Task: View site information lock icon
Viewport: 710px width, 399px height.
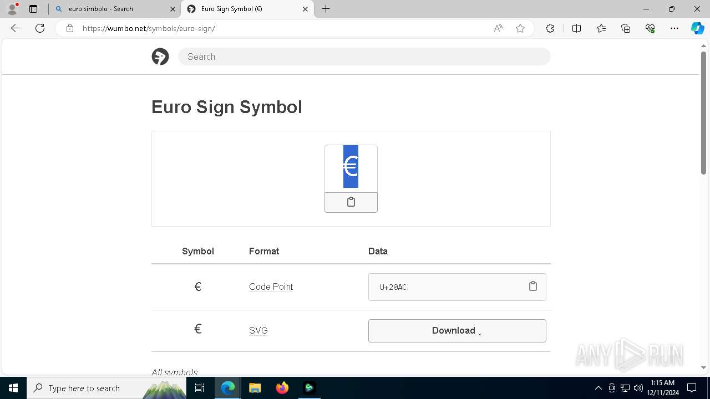Action: click(70, 28)
